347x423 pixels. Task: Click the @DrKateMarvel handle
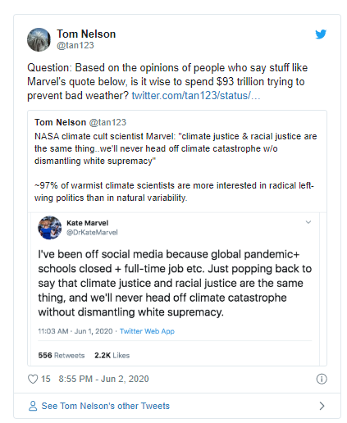pos(92,232)
